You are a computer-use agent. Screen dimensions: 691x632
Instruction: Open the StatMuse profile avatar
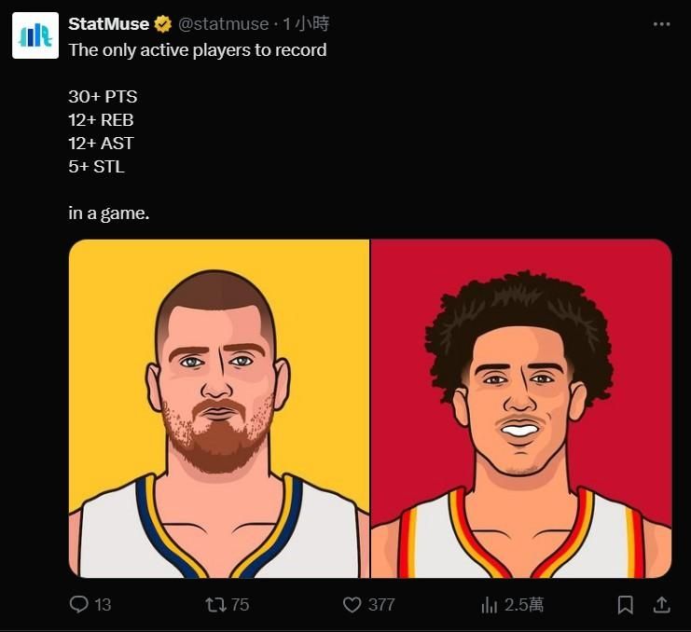click(x=35, y=35)
